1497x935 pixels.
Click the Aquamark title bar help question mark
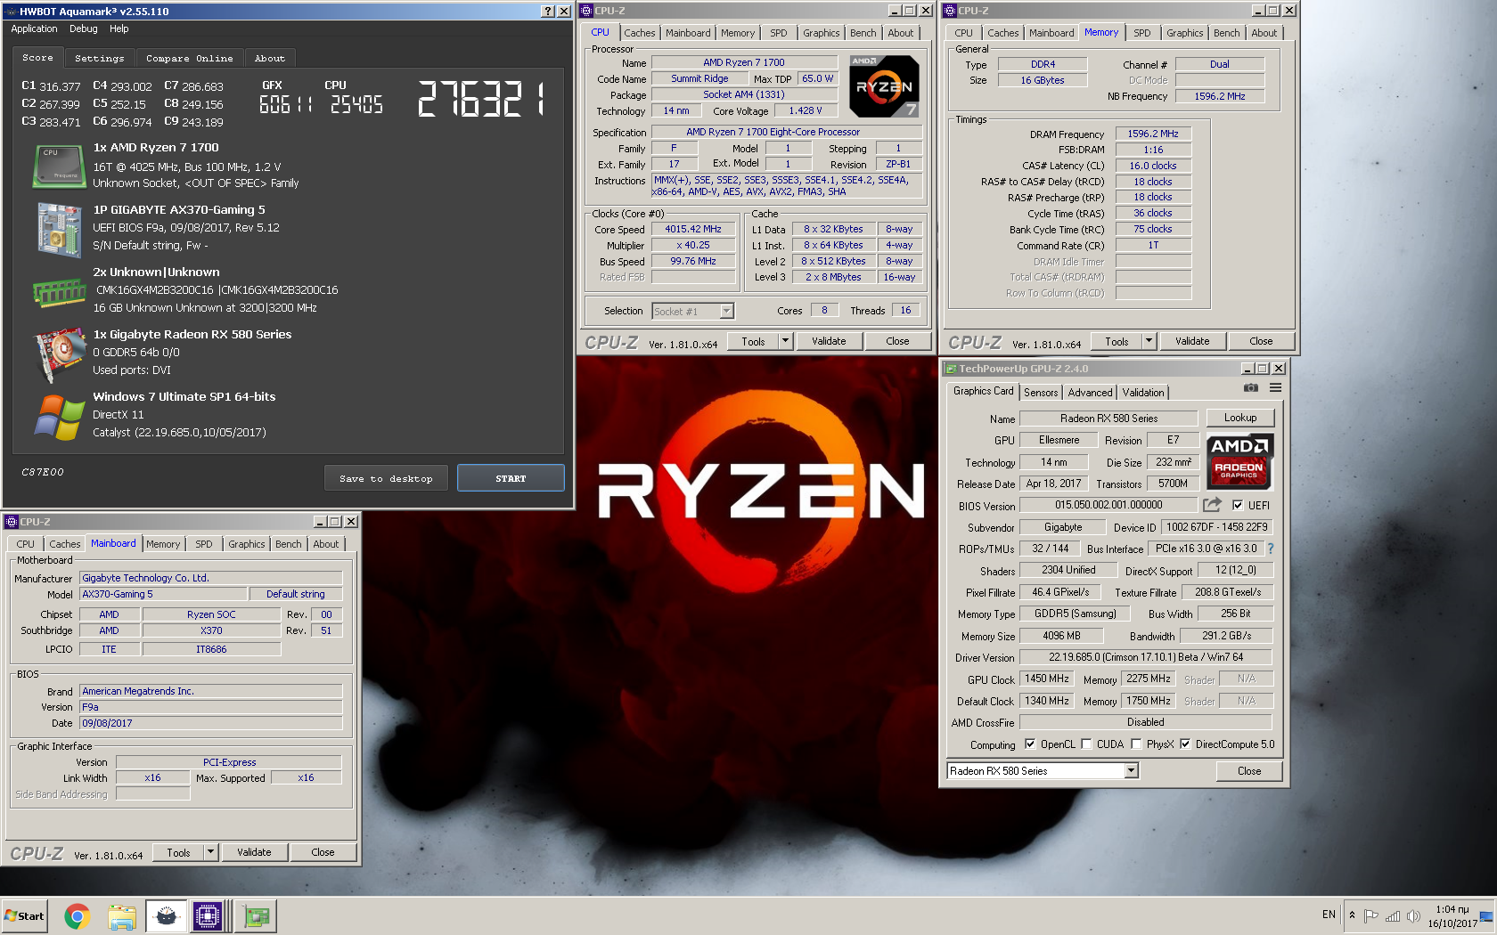click(548, 11)
